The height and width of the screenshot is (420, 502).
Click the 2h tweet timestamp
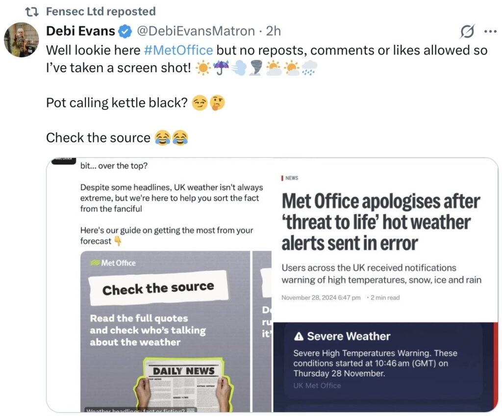pyautogui.click(x=273, y=31)
